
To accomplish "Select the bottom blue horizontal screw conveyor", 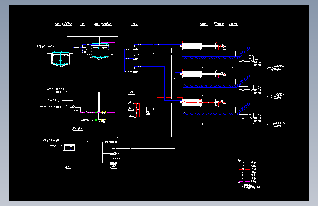I will click(210, 114).
